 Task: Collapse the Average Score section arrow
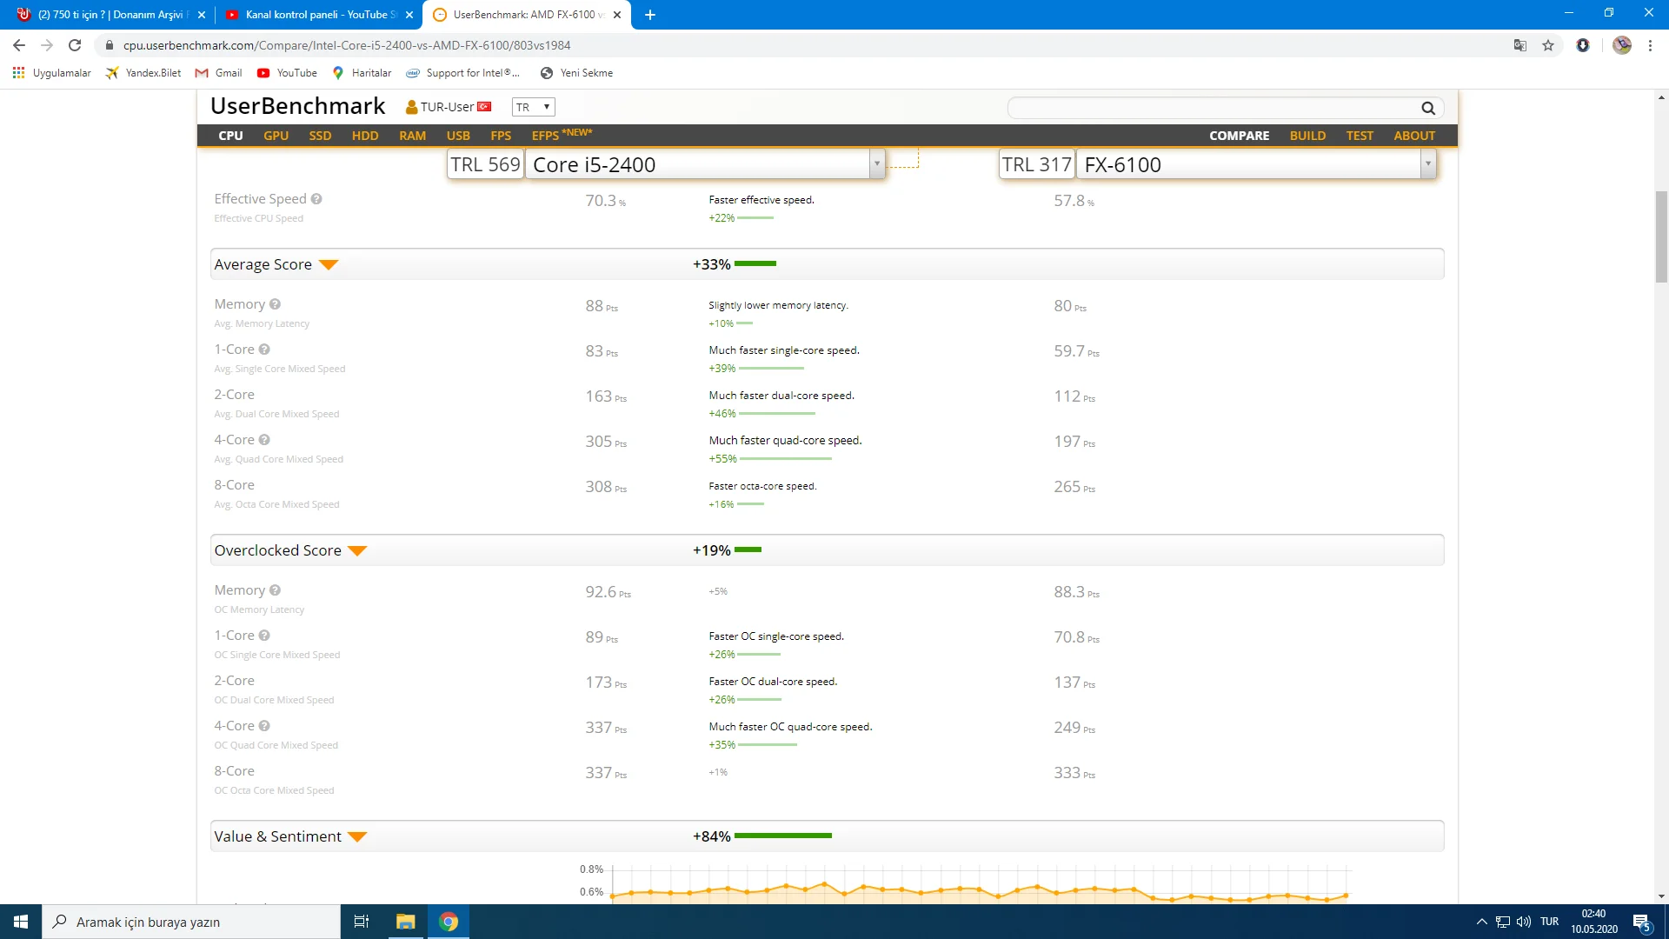[328, 264]
